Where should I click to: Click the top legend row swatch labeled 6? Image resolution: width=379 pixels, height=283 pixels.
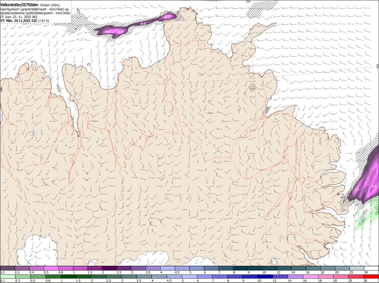point(211,268)
